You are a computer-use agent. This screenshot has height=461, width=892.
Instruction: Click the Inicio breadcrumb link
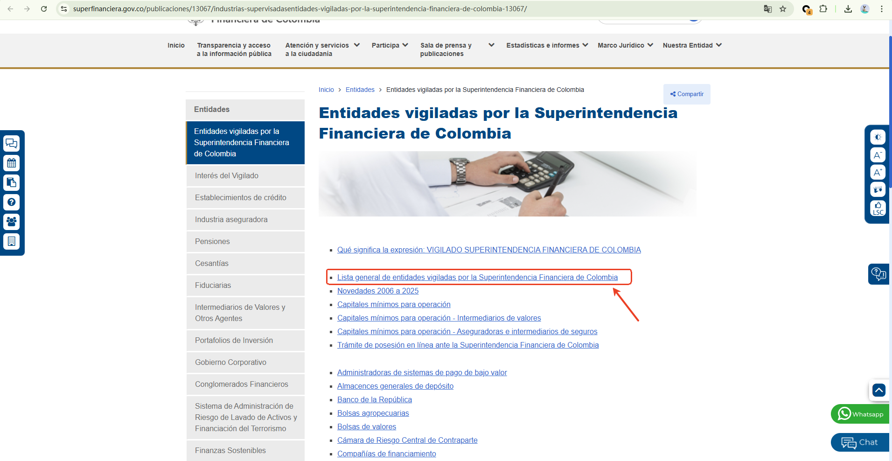point(326,90)
